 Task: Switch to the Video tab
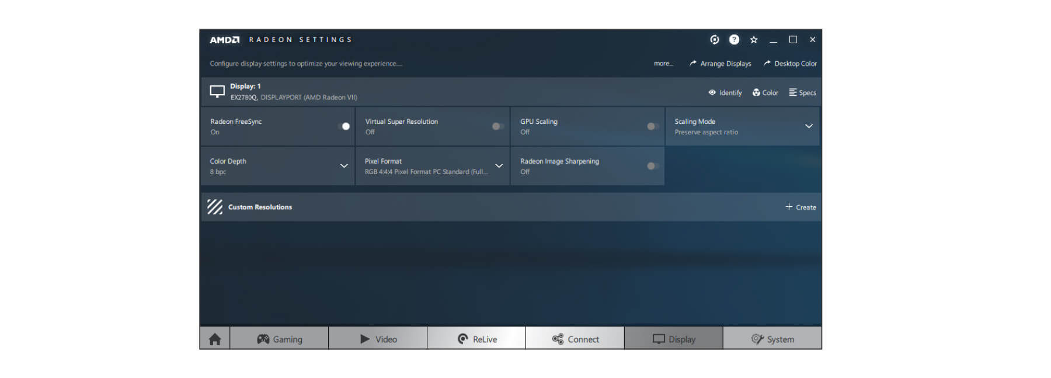tap(378, 339)
